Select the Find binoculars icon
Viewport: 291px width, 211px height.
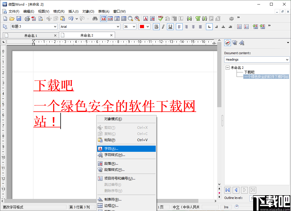click(95, 19)
